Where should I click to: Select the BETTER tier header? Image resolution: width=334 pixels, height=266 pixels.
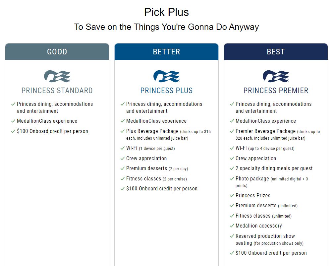point(167,52)
